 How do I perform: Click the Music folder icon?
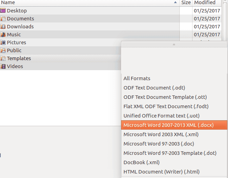click(3, 35)
